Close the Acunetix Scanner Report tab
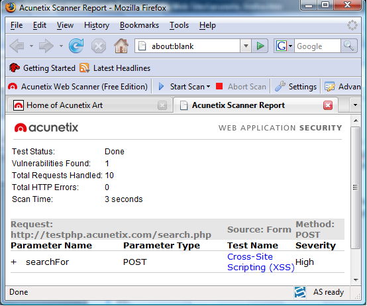Viewport: 367px width, 306px height. point(328,105)
